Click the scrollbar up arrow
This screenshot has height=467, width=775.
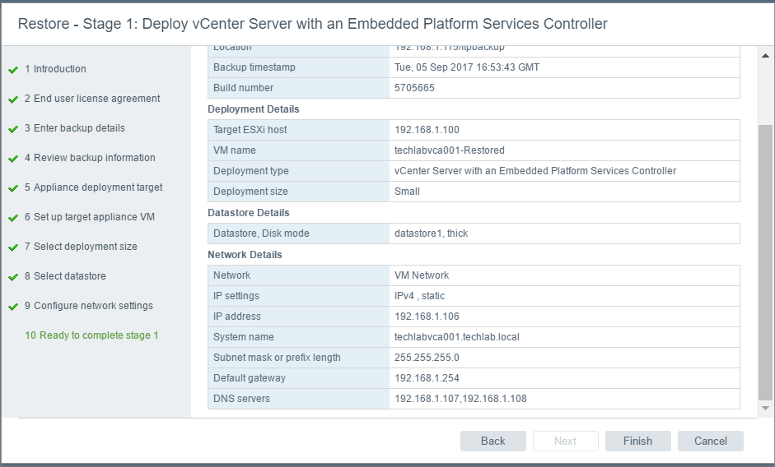click(765, 56)
